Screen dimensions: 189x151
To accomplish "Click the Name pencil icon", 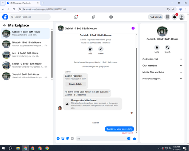I will (x=101, y=49).
